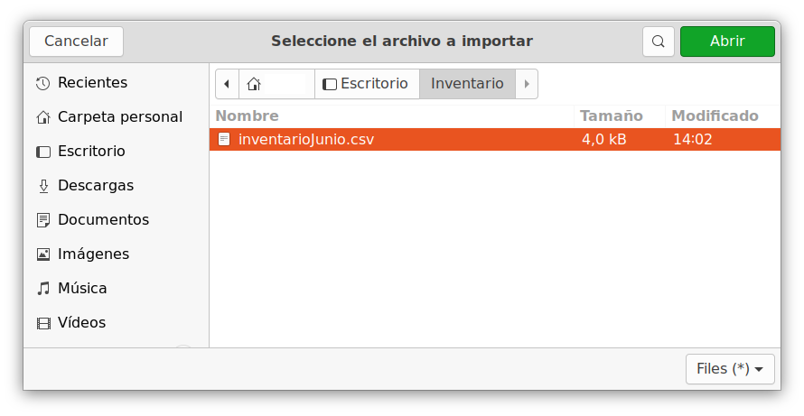Cancel the import dialog

tap(76, 41)
